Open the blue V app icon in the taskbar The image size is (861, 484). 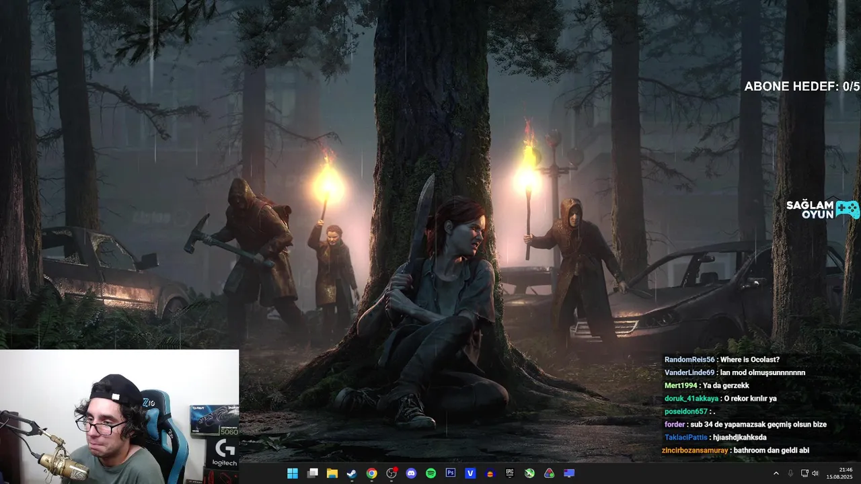pyautogui.click(x=470, y=473)
